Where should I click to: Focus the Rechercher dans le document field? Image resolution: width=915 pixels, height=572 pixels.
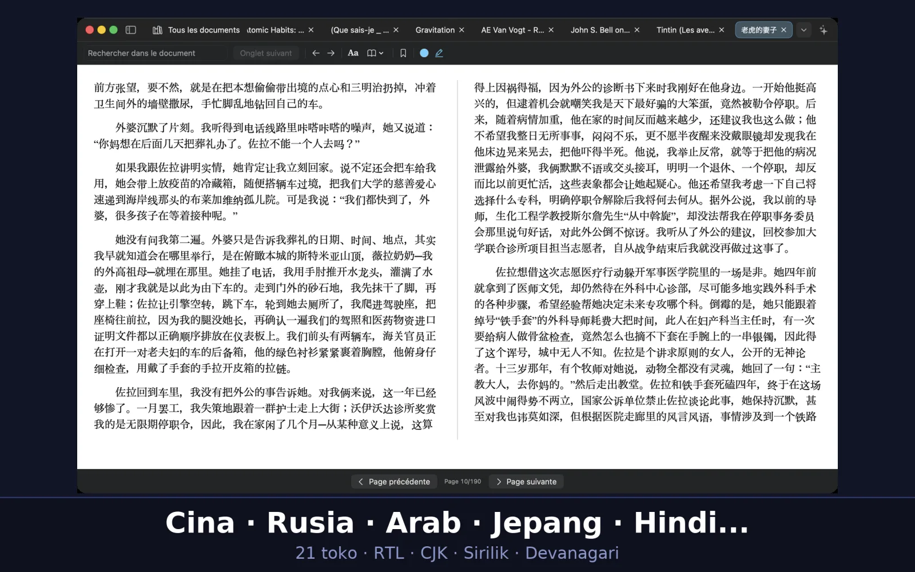coord(156,53)
